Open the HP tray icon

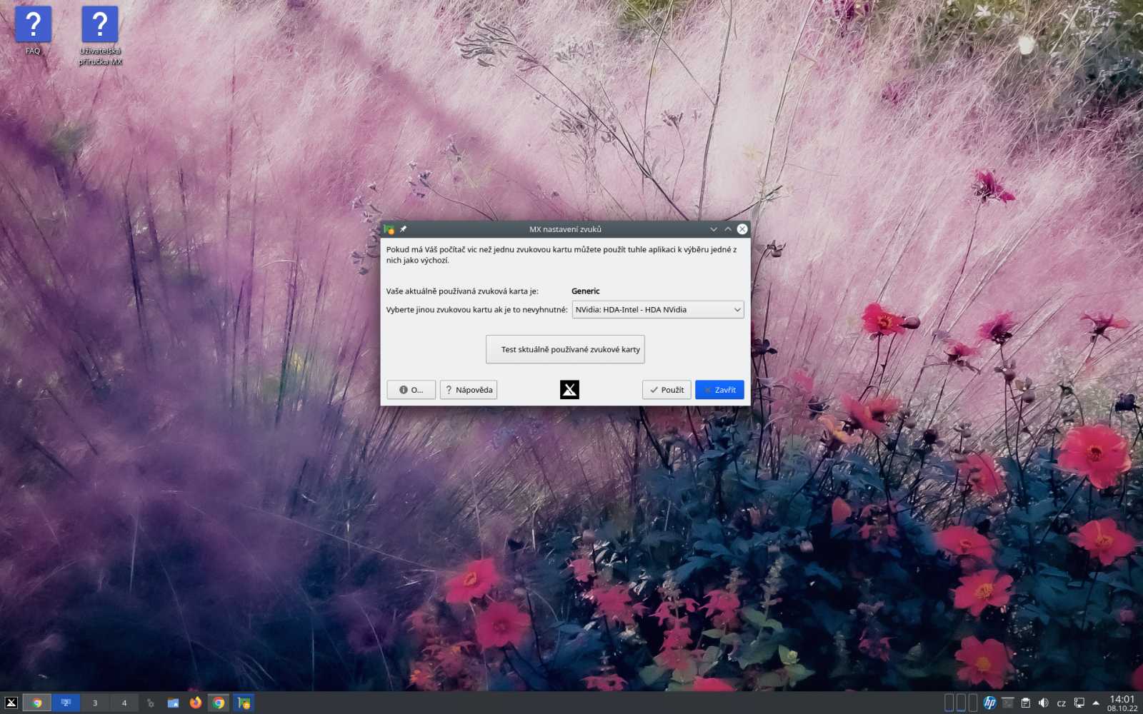click(x=989, y=703)
